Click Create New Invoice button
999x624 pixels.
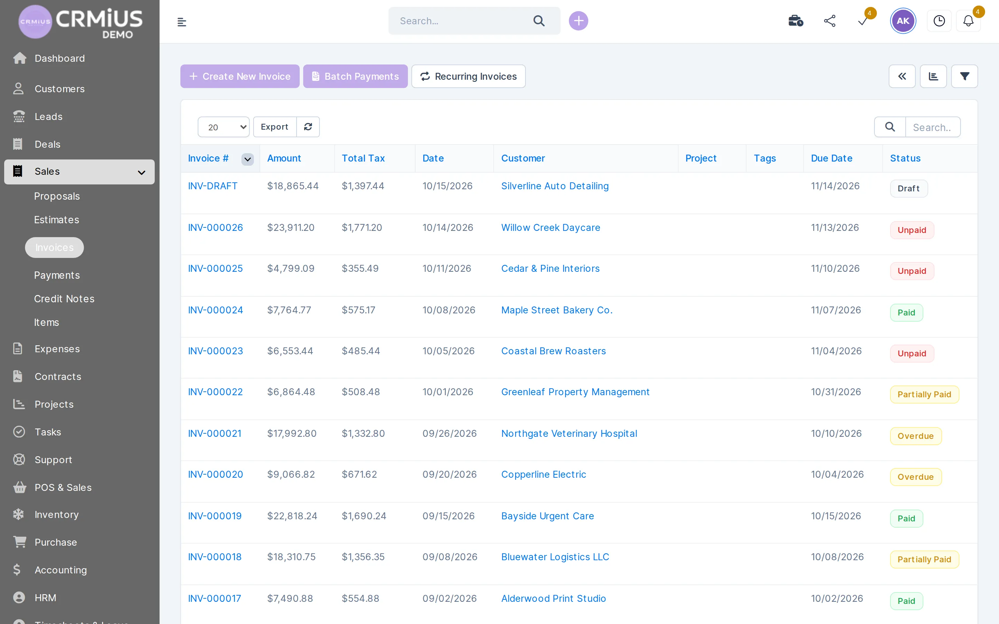coord(240,76)
